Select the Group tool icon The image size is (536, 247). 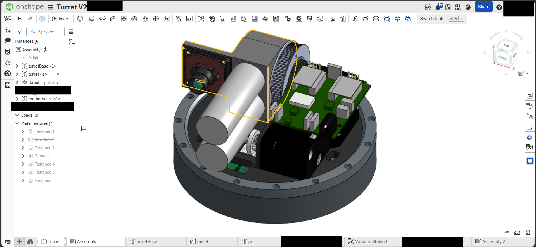coord(201,19)
